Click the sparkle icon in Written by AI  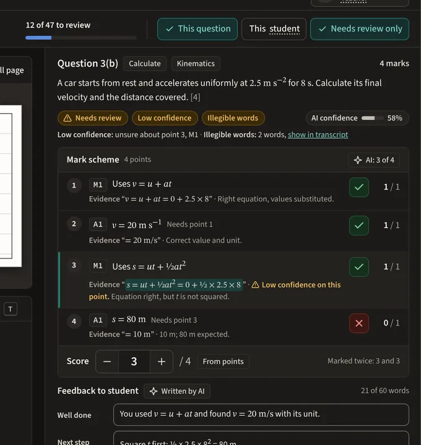tap(154, 391)
